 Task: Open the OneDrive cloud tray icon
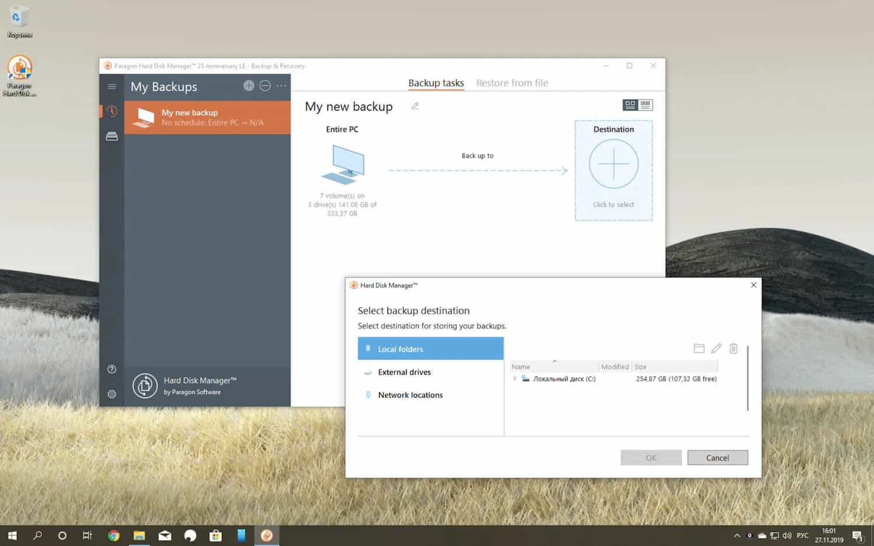pos(762,536)
